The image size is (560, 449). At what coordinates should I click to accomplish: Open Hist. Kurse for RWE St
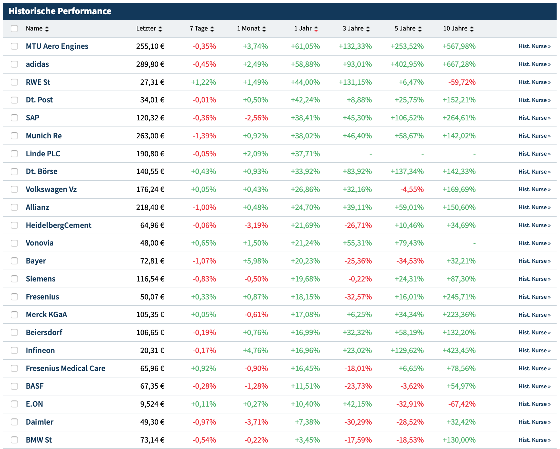click(x=534, y=82)
